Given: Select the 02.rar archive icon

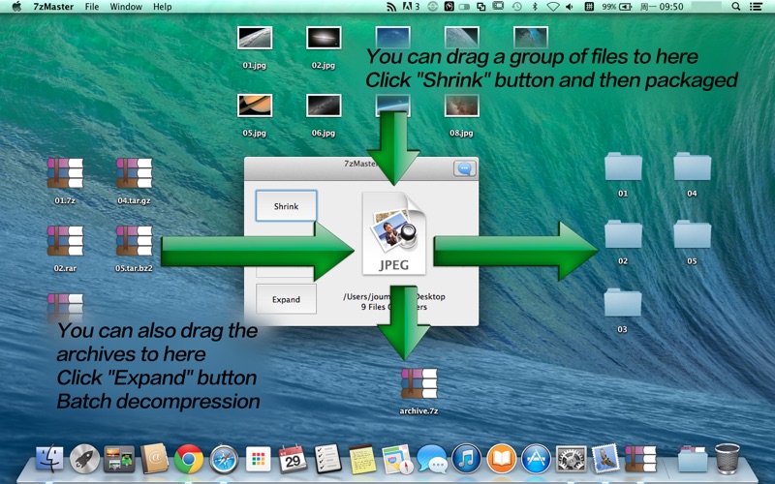Looking at the screenshot, I should (65, 240).
